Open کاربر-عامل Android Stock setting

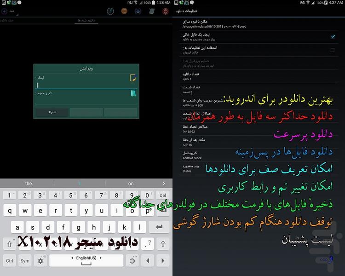[259, 155]
